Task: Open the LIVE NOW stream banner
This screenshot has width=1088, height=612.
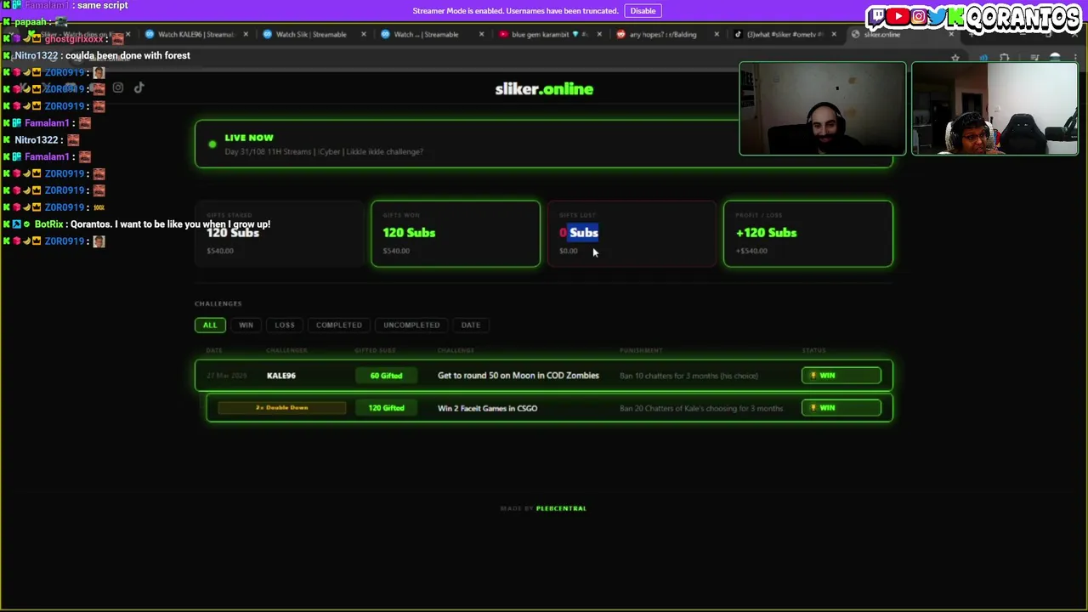Action: tap(544, 144)
